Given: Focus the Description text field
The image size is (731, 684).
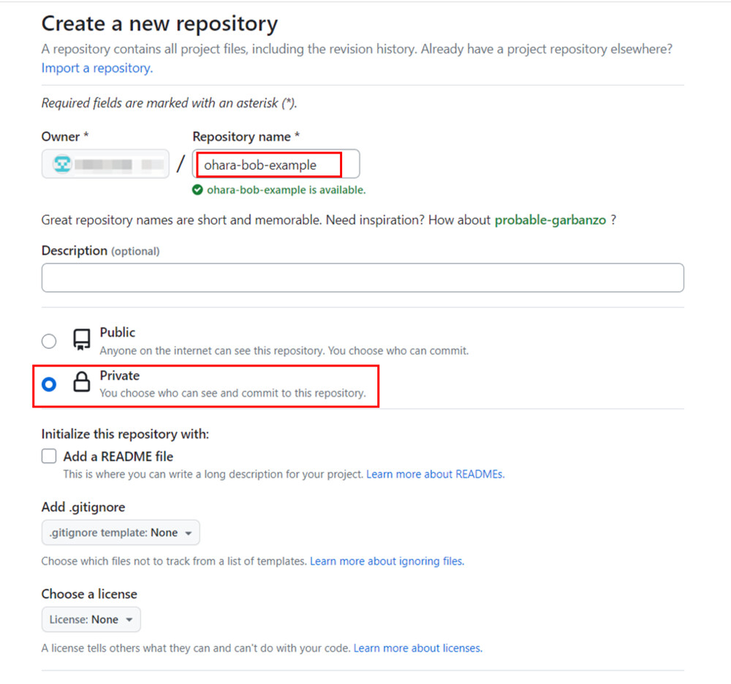Looking at the screenshot, I should coord(363,278).
